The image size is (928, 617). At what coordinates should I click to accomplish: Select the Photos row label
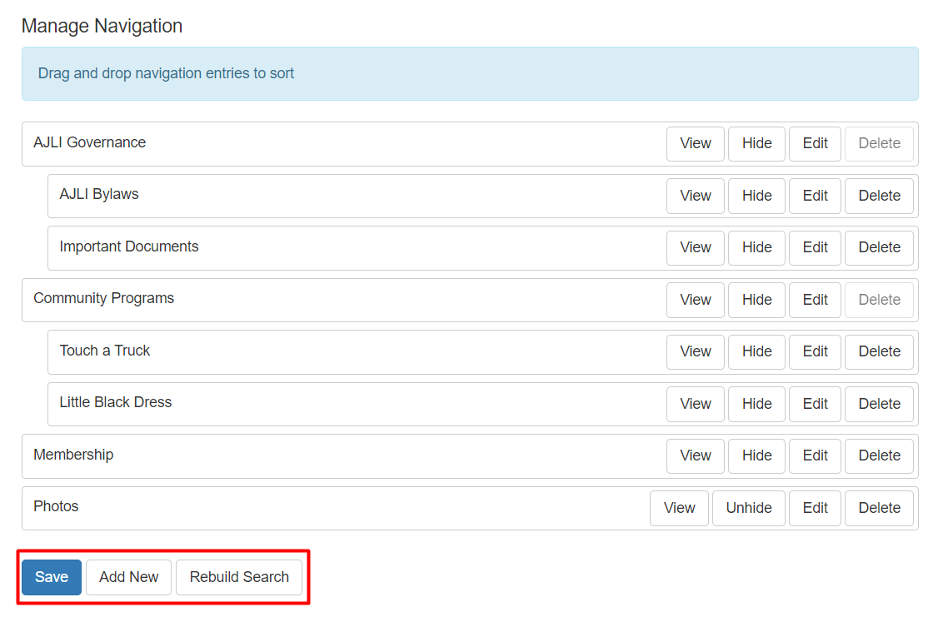[56, 506]
